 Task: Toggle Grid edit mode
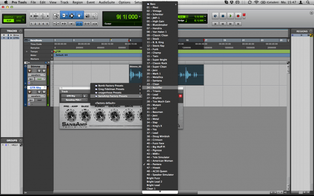pyautogui.click(x=19, y=20)
